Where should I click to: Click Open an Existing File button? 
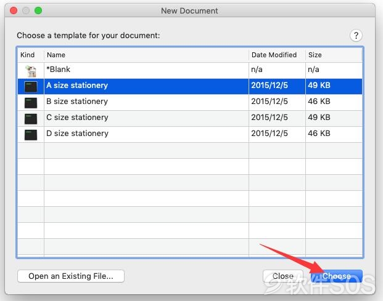tap(71, 276)
